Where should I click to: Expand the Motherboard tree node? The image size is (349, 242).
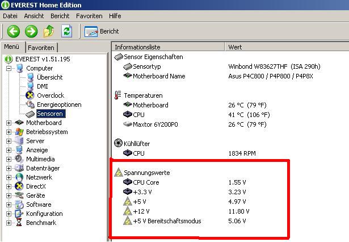coord(9,123)
